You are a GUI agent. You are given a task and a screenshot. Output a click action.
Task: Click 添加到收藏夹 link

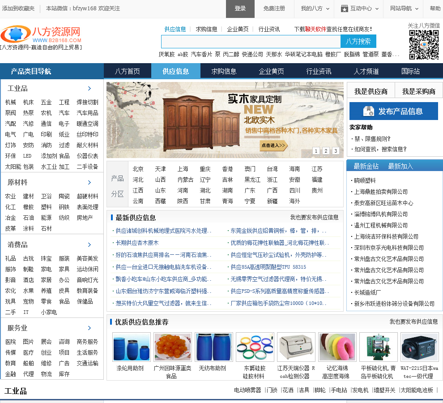tap(18, 9)
